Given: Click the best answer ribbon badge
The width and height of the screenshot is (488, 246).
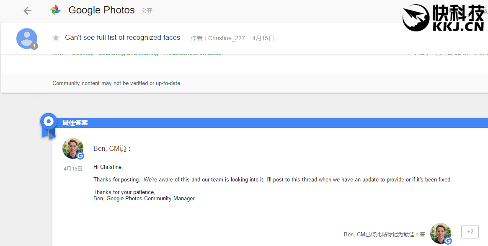Looking at the screenshot, I should [49, 125].
